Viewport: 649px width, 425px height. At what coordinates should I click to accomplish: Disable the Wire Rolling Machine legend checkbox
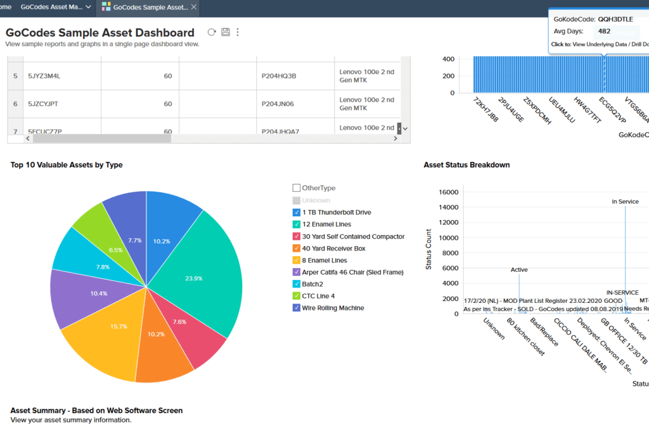(x=296, y=308)
